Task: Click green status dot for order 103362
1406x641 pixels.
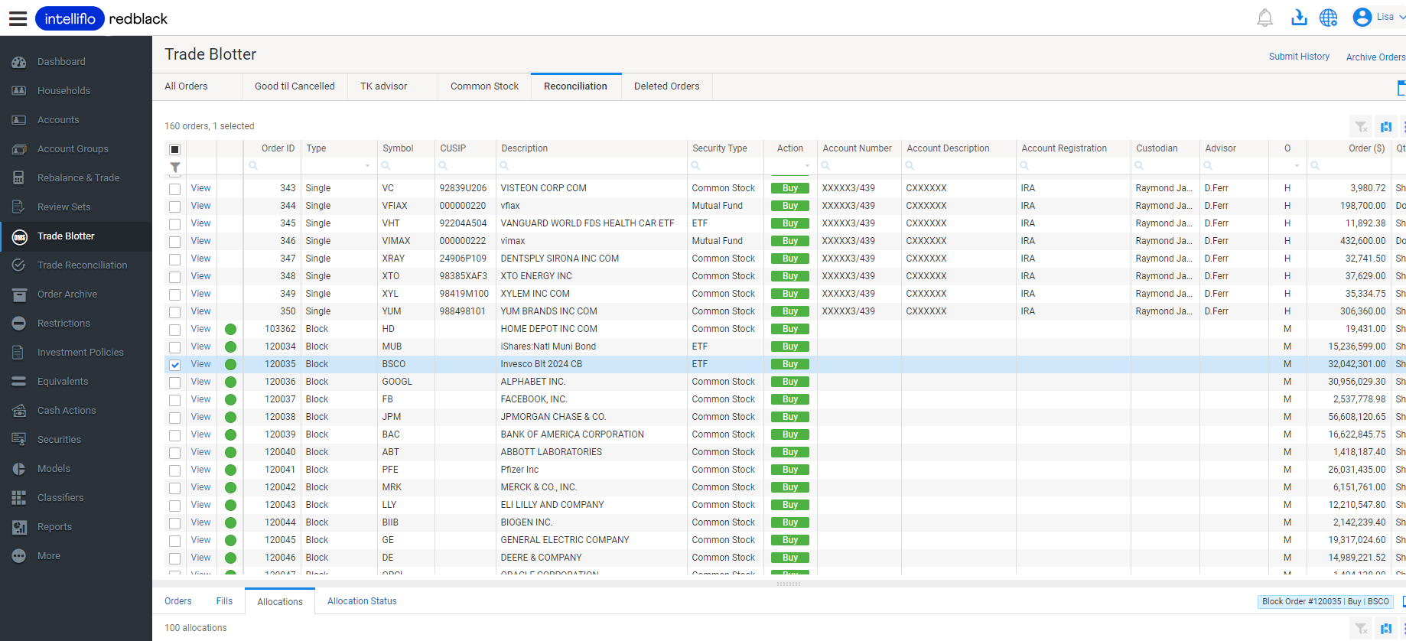Action: point(230,330)
